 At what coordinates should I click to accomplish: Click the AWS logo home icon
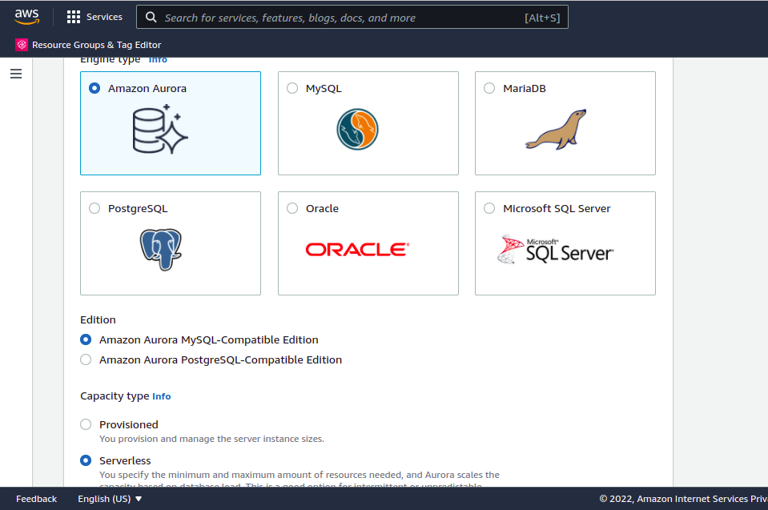(x=27, y=17)
